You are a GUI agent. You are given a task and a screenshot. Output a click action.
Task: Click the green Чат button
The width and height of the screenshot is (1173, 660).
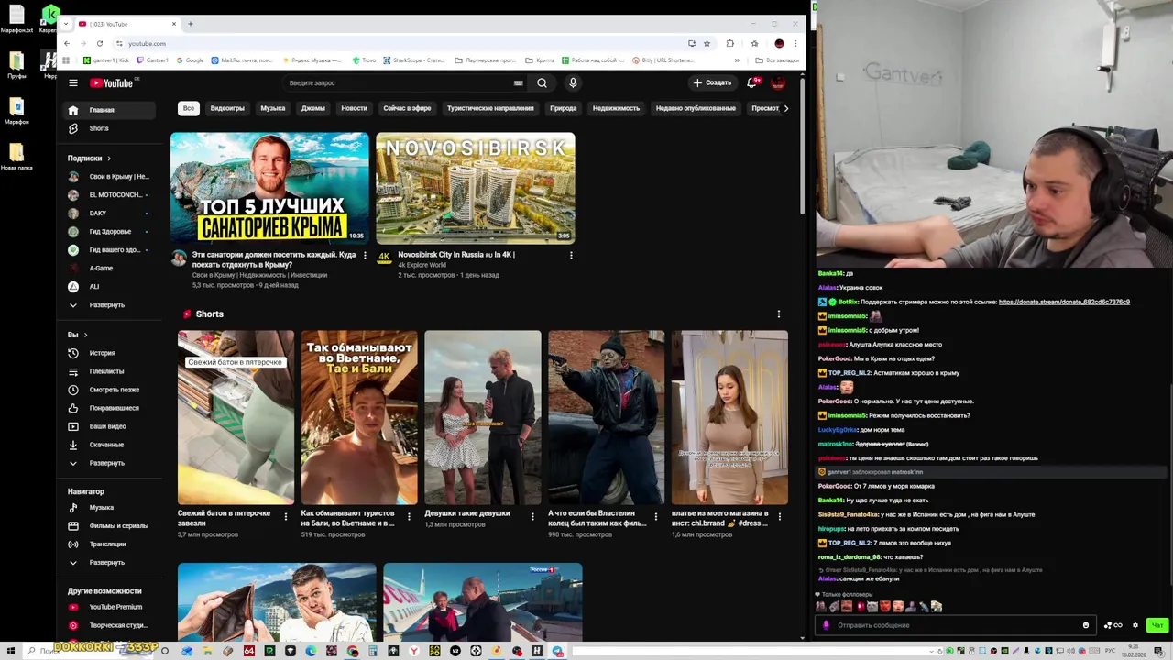tap(1157, 625)
